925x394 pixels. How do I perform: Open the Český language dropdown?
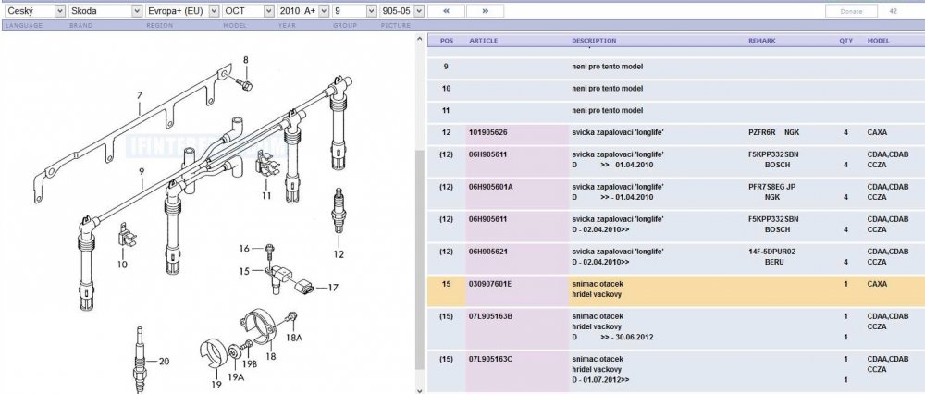click(x=34, y=10)
